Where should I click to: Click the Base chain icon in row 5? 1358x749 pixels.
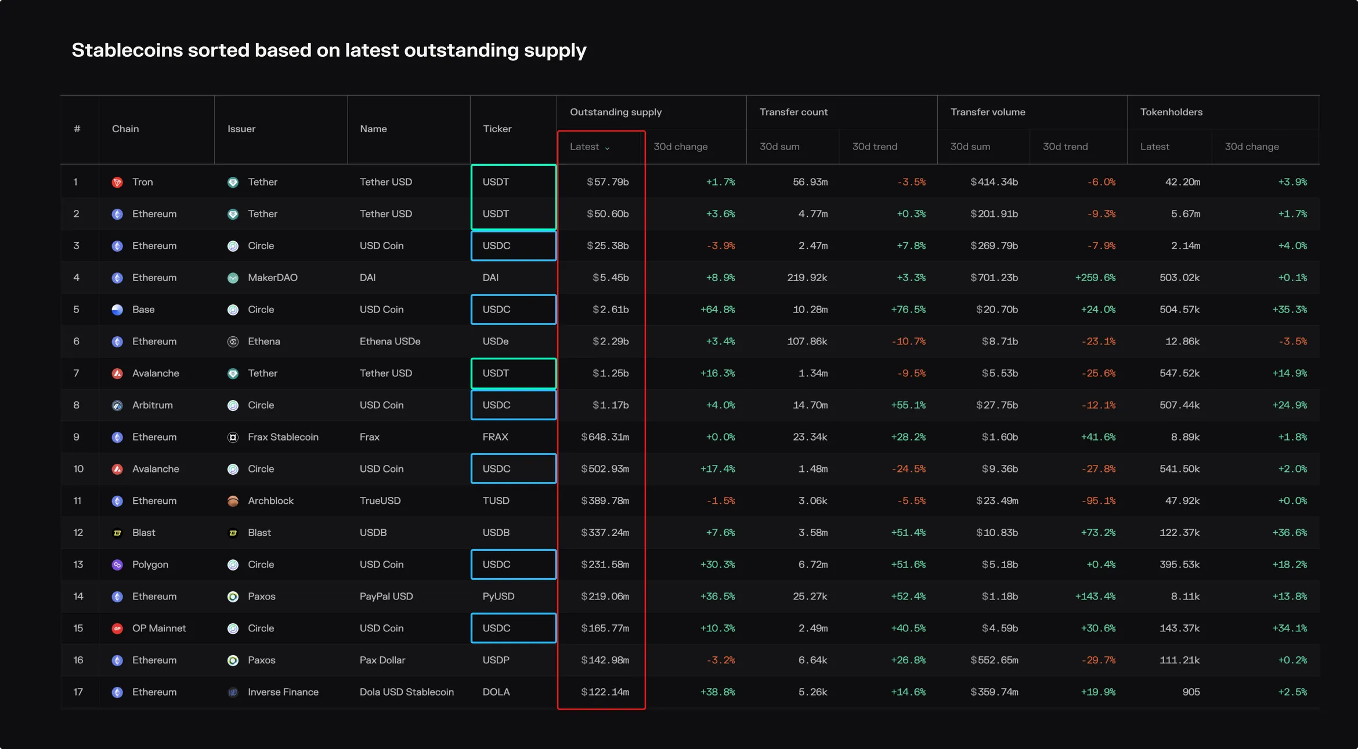(117, 310)
